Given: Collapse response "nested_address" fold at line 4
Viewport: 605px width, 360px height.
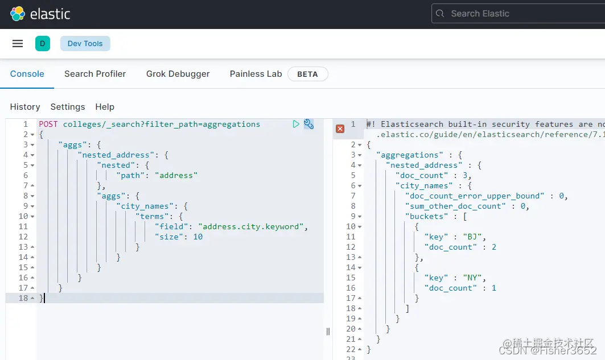Looking at the screenshot, I should (x=360, y=165).
